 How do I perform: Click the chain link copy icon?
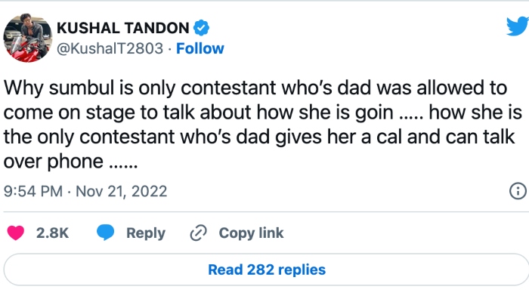tap(199, 233)
